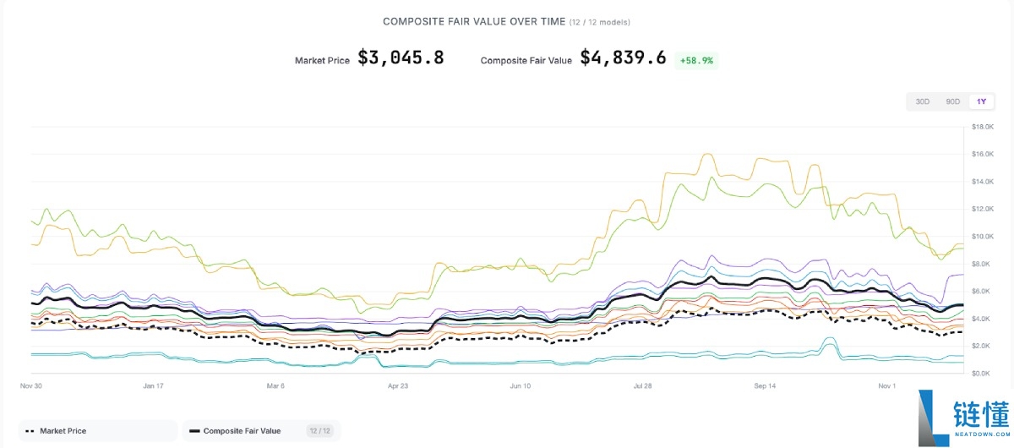Viewport: 1014px width, 448px height.
Task: Click the Jul 28 date axis label
Action: 642,385
